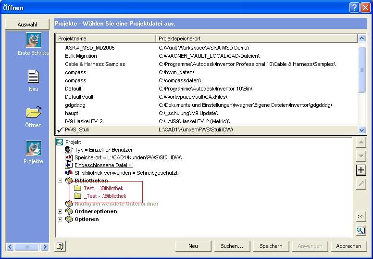Select the Öffnen folder icon in sidebar

click(x=34, y=112)
